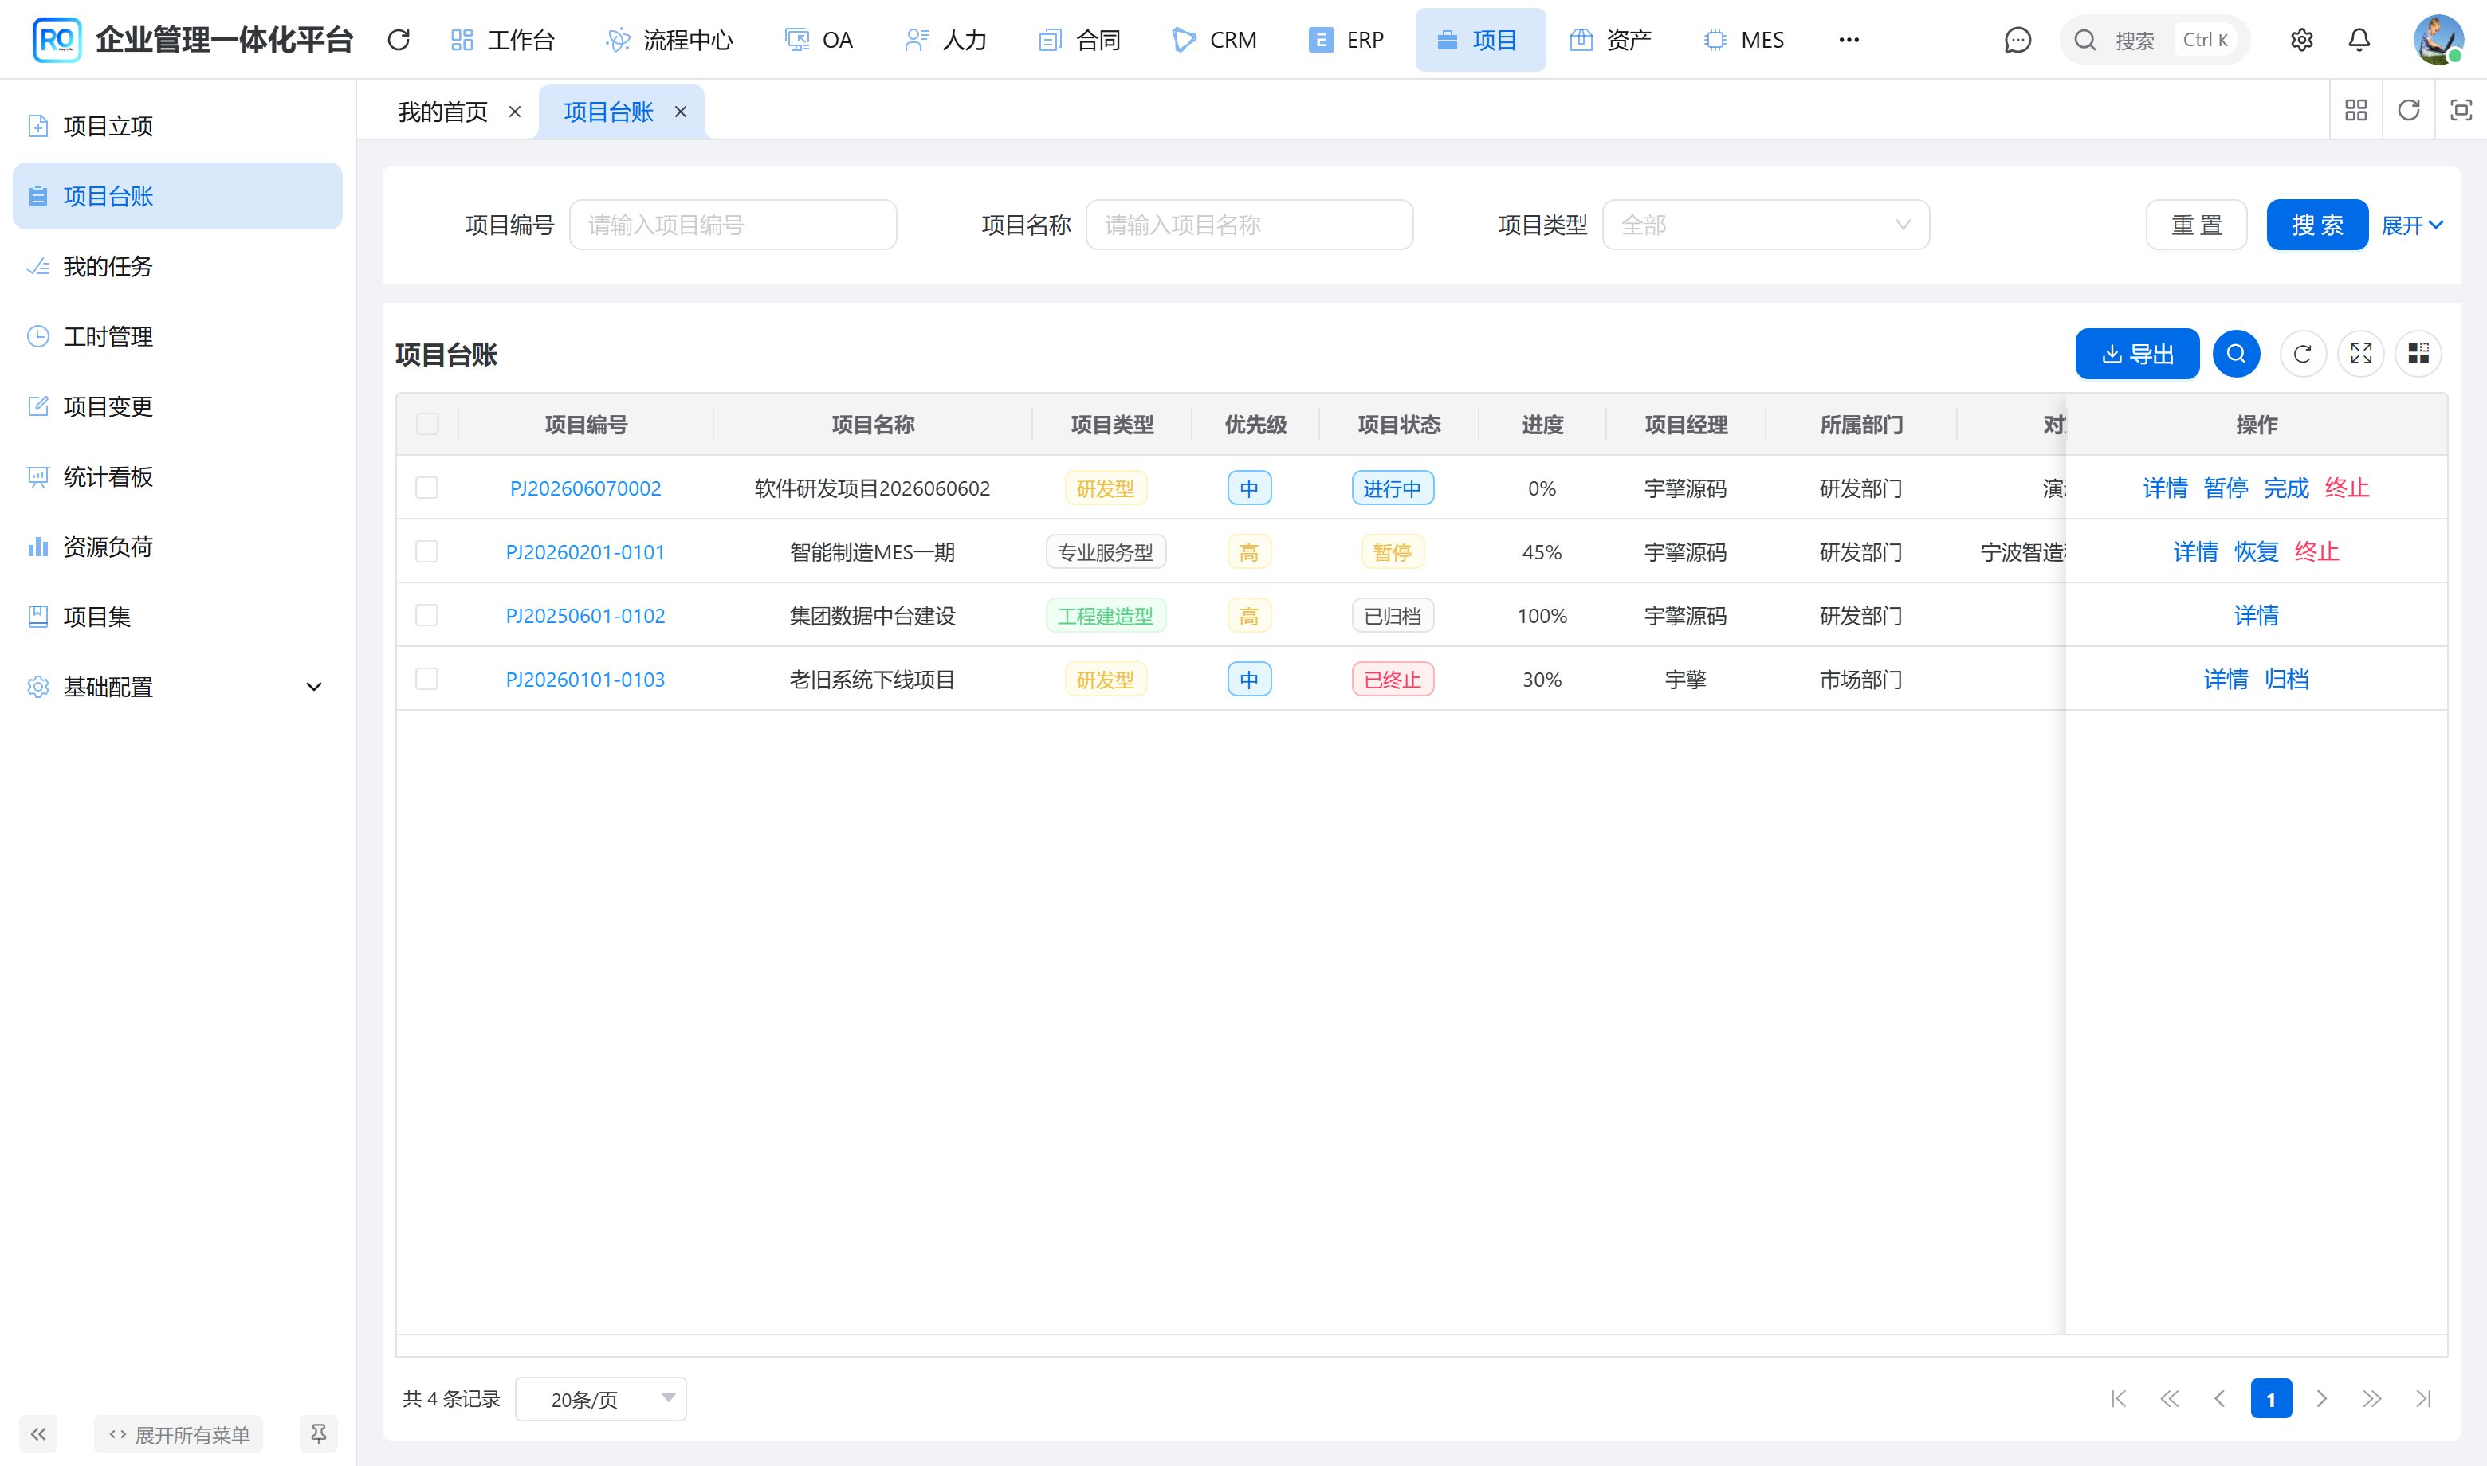Image resolution: width=2487 pixels, height=1466 pixels.
Task: Click the global 搜索 Ctrl K box
Action: [x=2154, y=40]
